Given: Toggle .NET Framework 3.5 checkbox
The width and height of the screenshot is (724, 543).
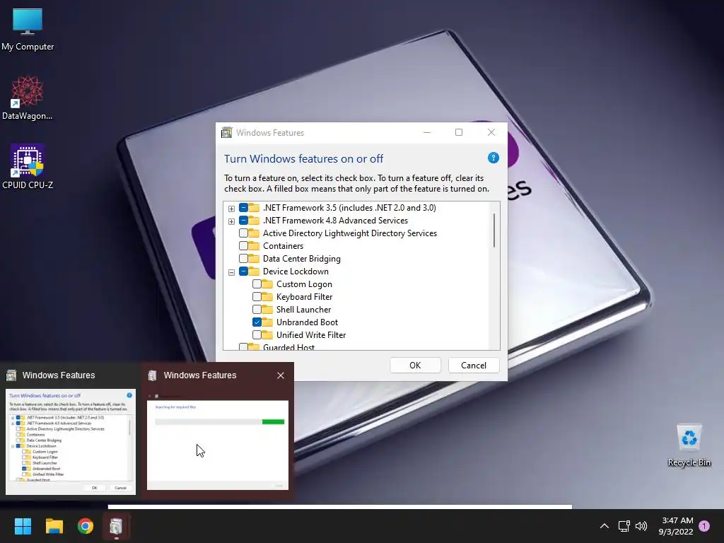Looking at the screenshot, I should tap(243, 208).
